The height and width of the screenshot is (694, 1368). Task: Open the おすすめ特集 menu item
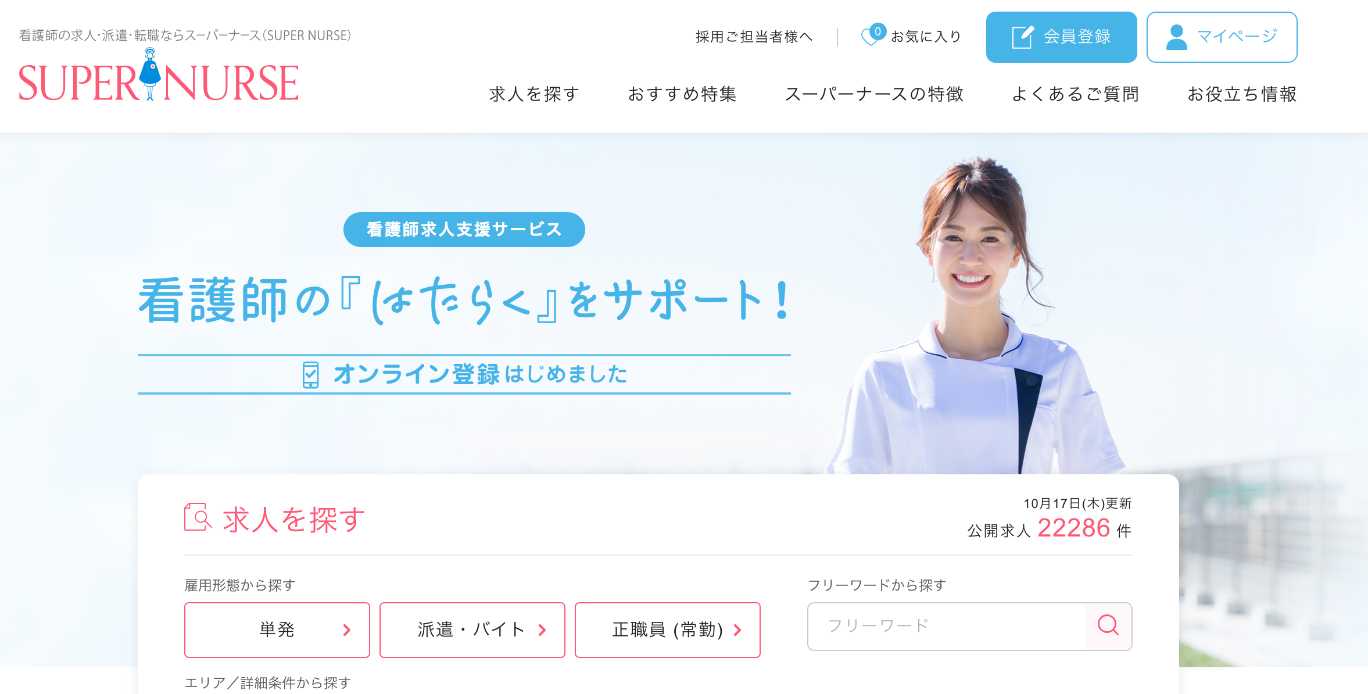coord(682,94)
